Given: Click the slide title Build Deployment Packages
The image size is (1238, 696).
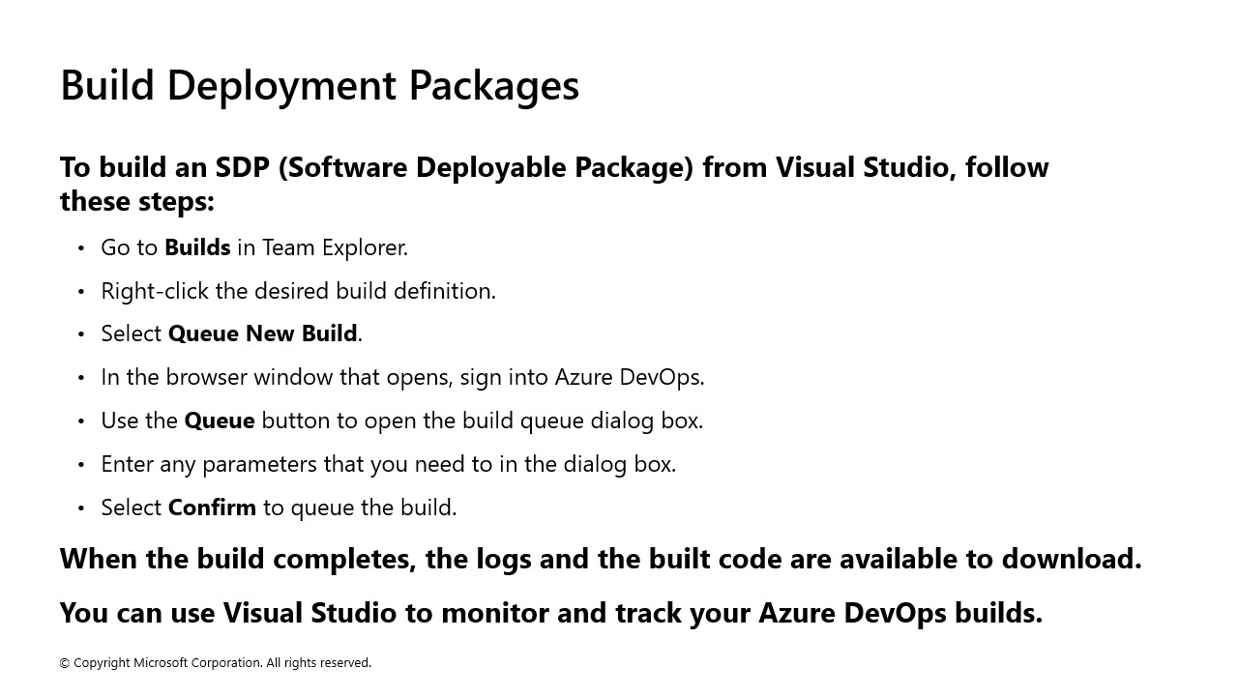Looking at the screenshot, I should point(319,85).
